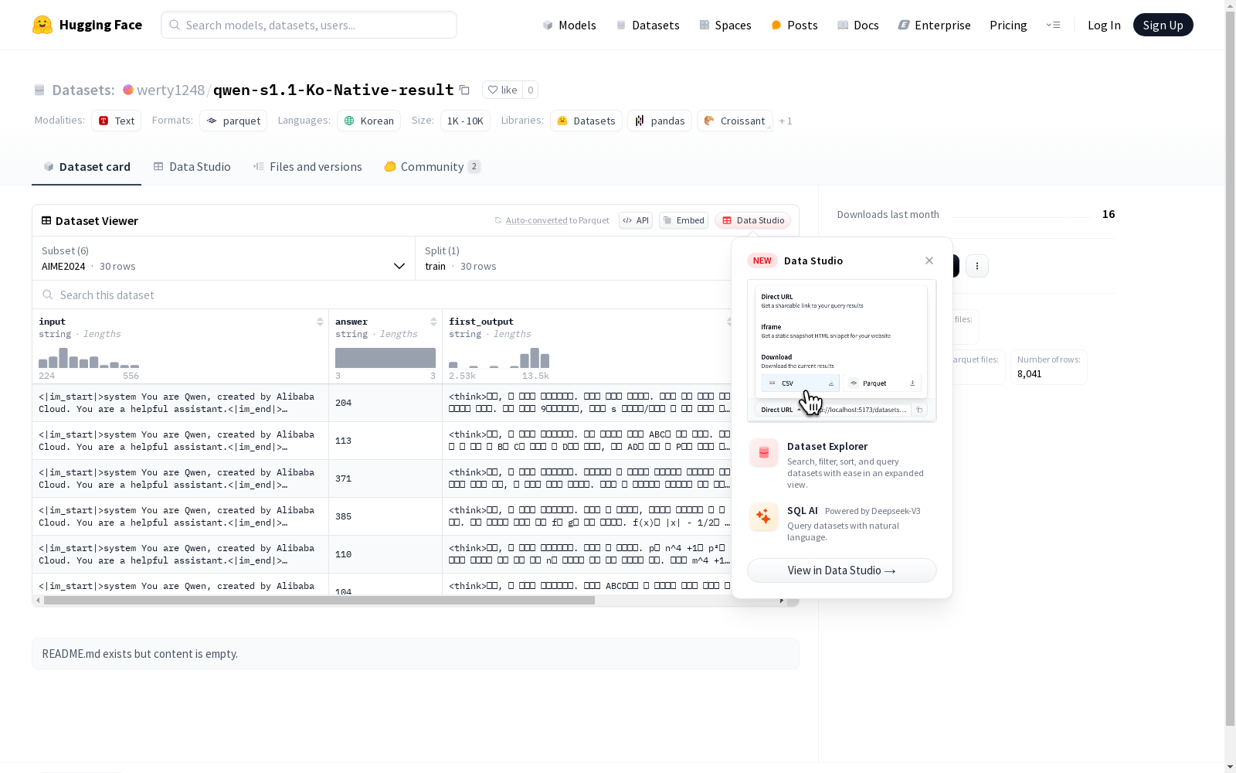The height and width of the screenshot is (773, 1236).
Task: Click the Log In link
Action: pyautogui.click(x=1104, y=25)
